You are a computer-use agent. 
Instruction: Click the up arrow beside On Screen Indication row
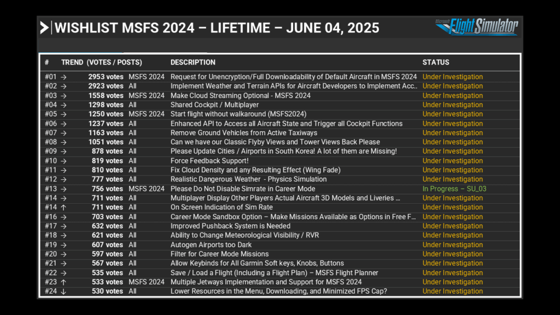pyautogui.click(x=63, y=207)
